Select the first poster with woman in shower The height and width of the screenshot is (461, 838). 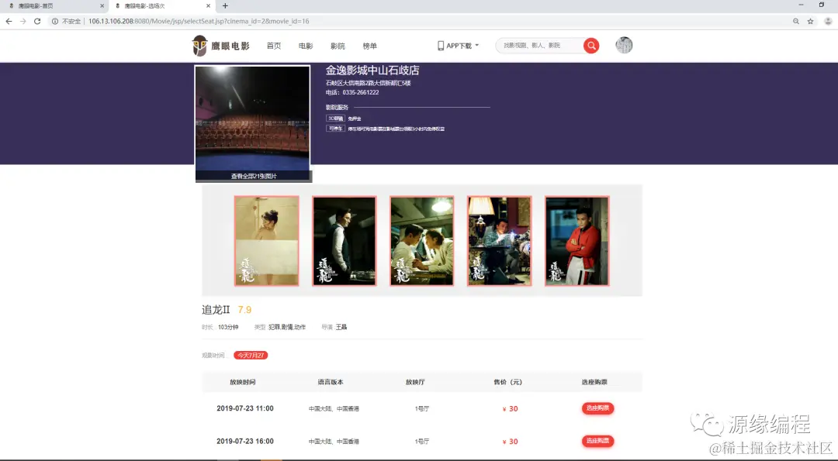pyautogui.click(x=267, y=241)
